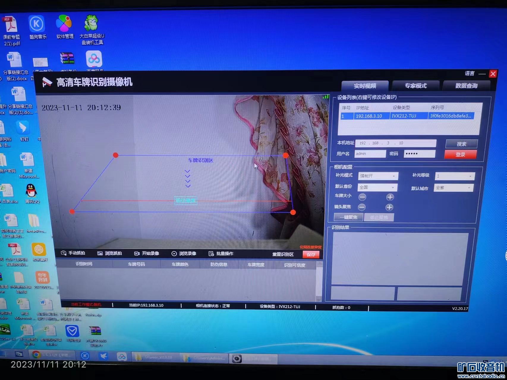The height and width of the screenshot is (380, 507).
Task: Click the bottom-left red region handle
Action: (72, 211)
